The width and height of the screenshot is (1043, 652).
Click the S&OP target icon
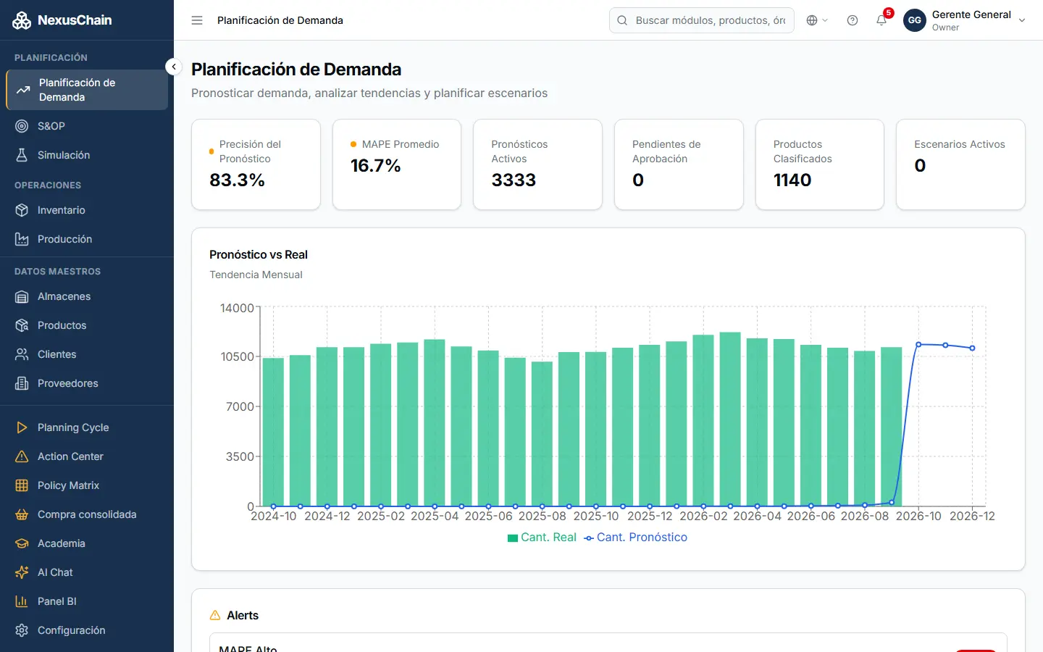(22, 126)
